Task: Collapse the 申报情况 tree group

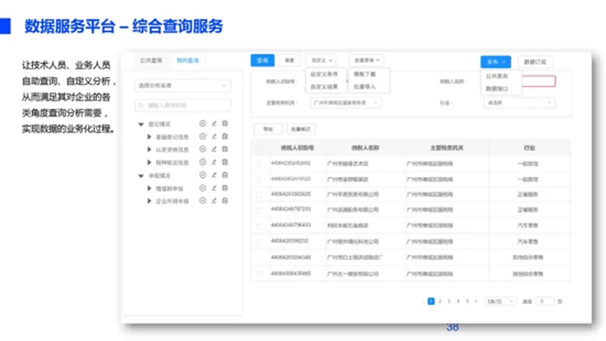Action: 141,176
